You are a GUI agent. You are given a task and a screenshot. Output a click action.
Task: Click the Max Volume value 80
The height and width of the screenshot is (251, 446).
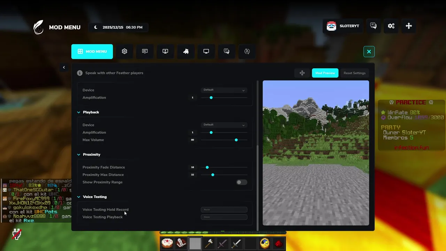(192, 140)
